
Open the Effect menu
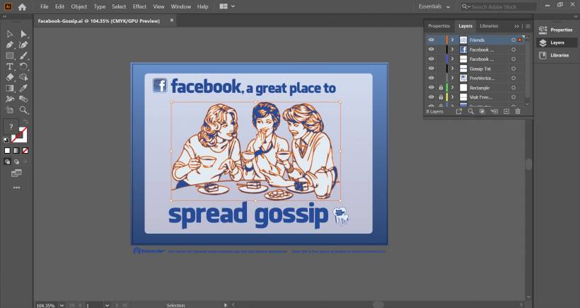click(x=139, y=6)
